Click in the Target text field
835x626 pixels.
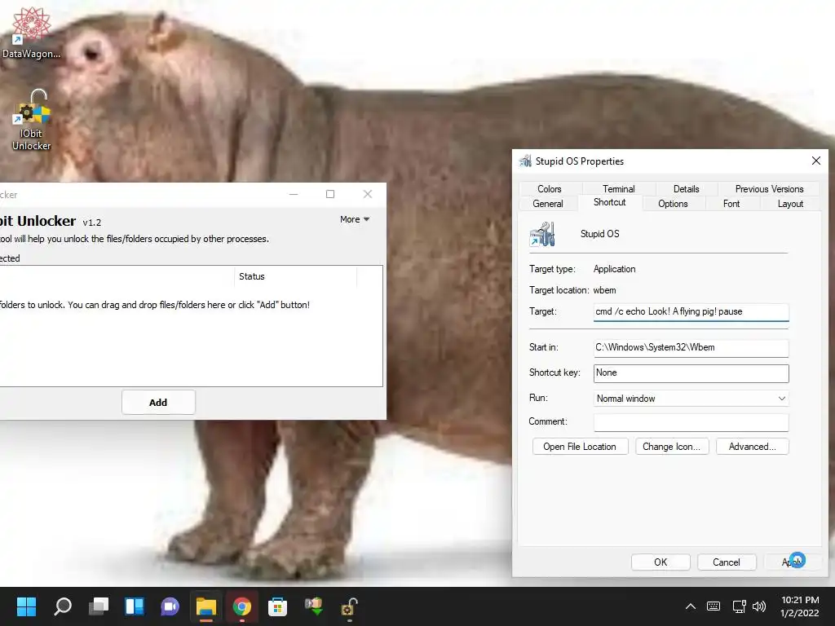point(691,312)
